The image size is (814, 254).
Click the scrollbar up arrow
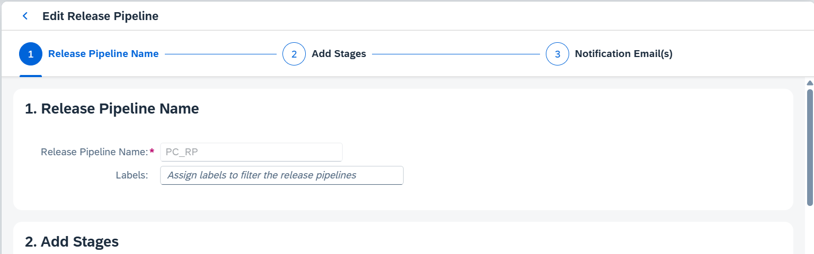(809, 83)
